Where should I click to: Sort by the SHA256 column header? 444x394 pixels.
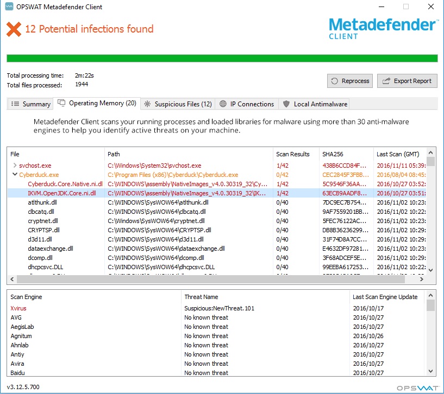click(346, 154)
